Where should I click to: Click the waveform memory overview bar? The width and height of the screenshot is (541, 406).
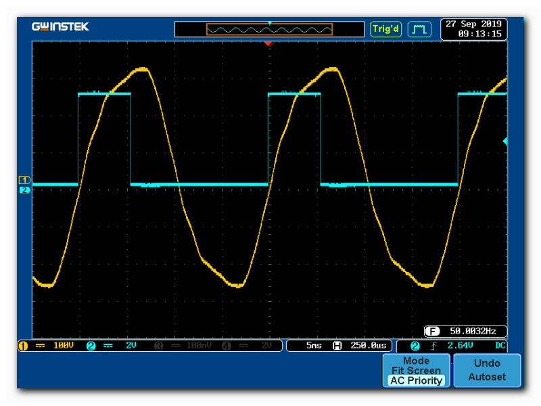(x=269, y=29)
